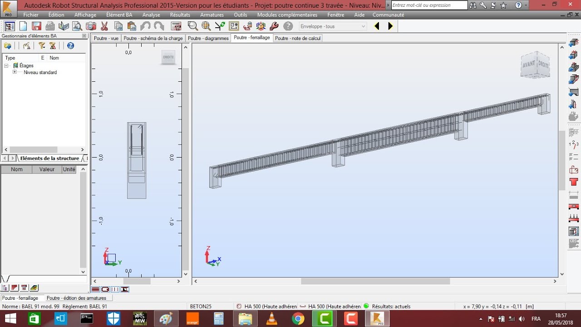Click the Save diskette icon
Screen dimensions: 581x327
(x=36, y=26)
